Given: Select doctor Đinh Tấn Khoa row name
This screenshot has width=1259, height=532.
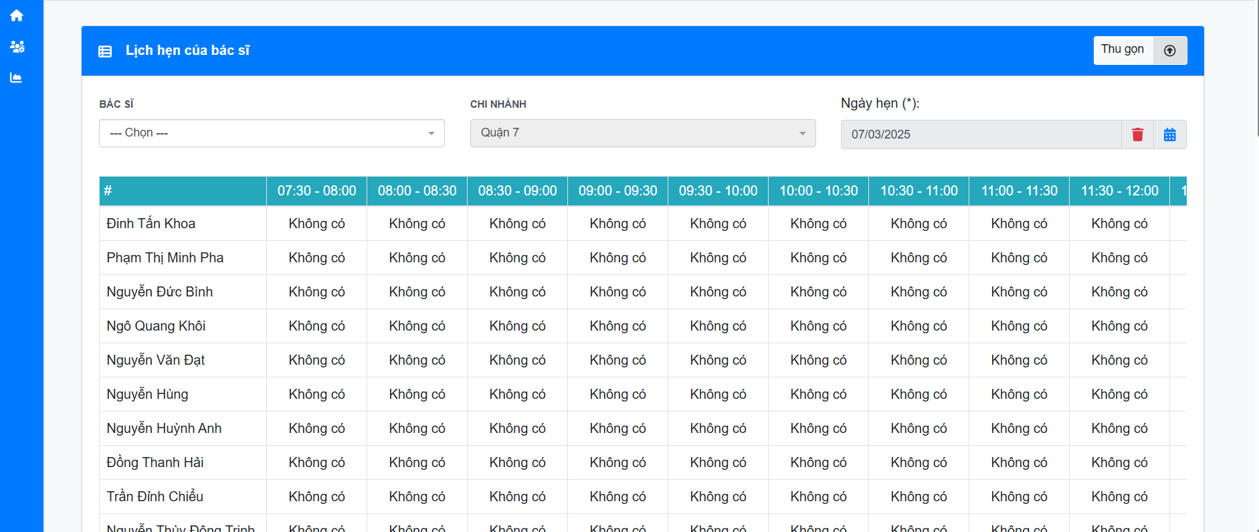Looking at the screenshot, I should [151, 224].
